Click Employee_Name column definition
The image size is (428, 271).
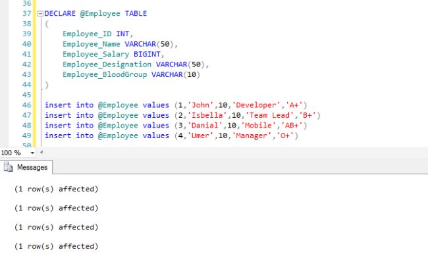120,44
